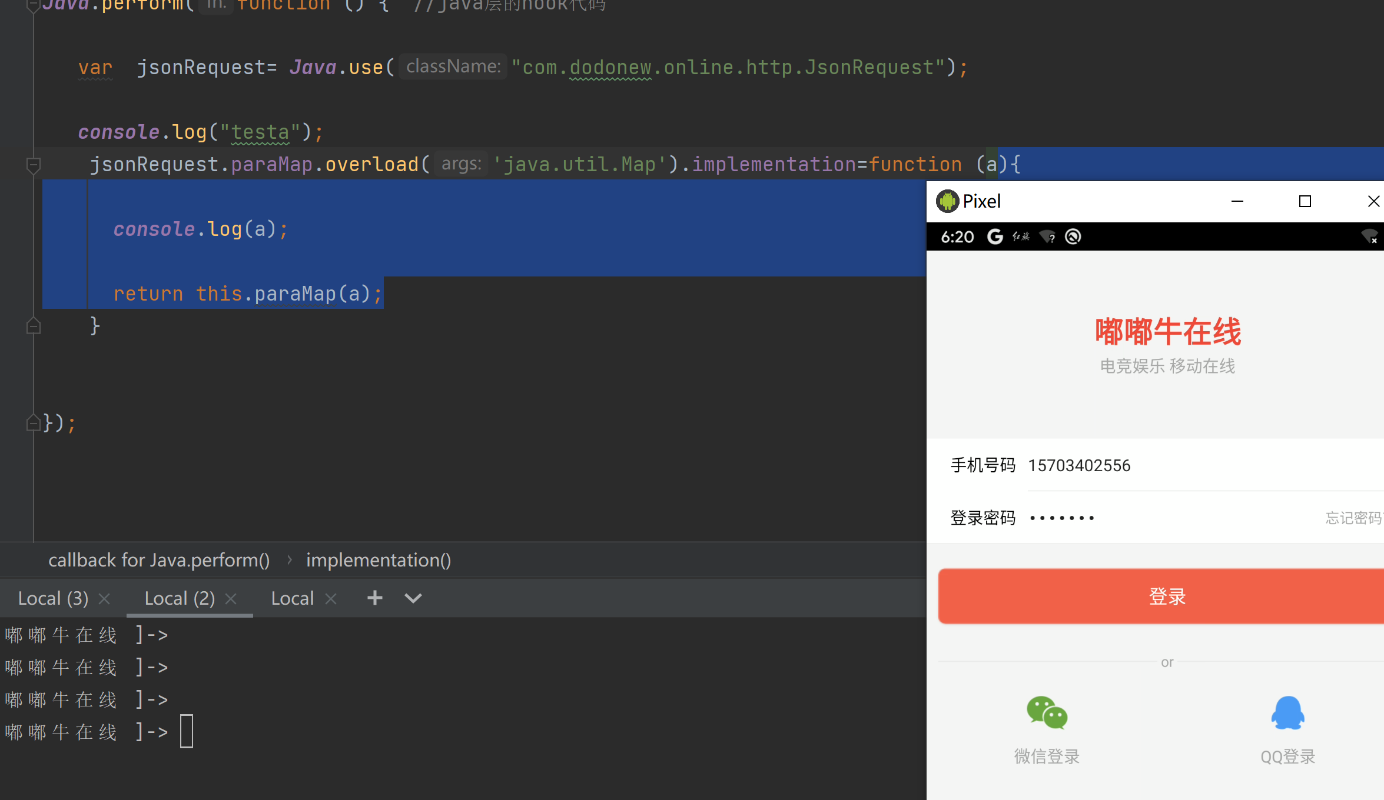Click the closing fold marker next to });

tap(34, 423)
